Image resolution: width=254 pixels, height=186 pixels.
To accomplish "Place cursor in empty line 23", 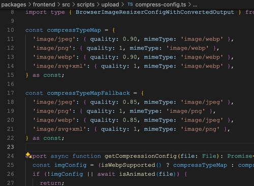I will [140, 147].
